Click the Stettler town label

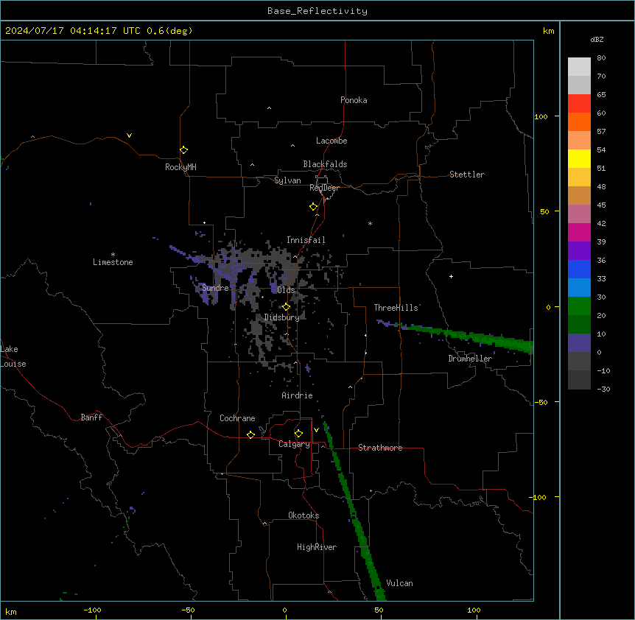tap(467, 175)
